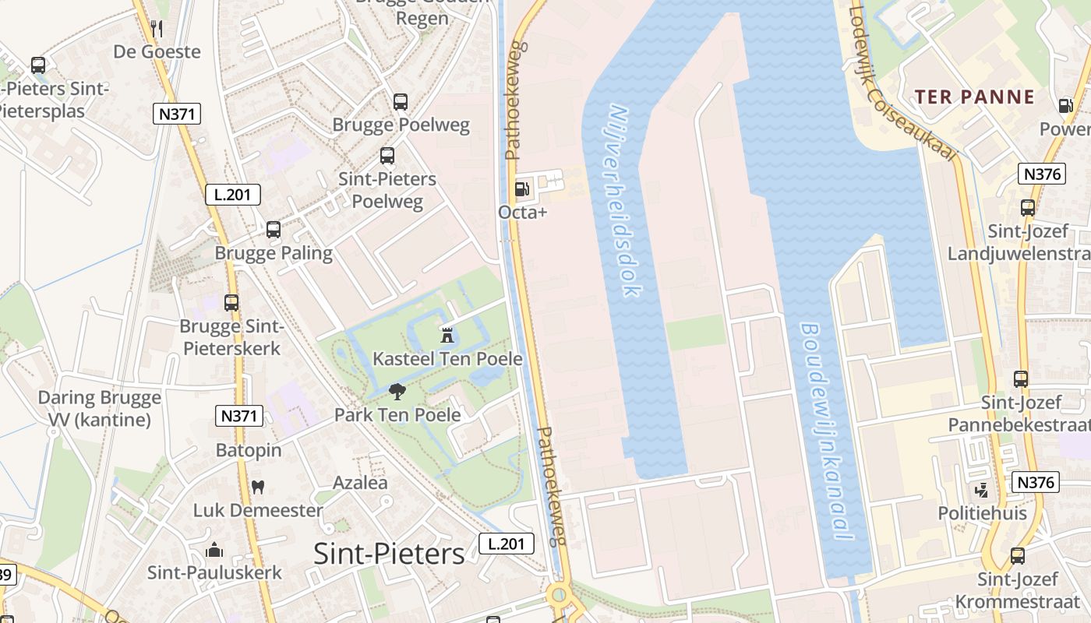Select the Brugge Poelweg bus stop icon
This screenshot has width=1091, height=623.
[x=401, y=102]
